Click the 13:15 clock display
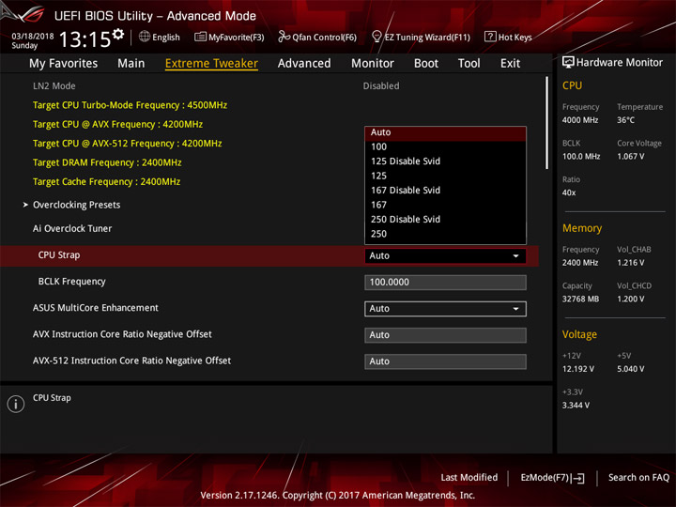 point(84,39)
